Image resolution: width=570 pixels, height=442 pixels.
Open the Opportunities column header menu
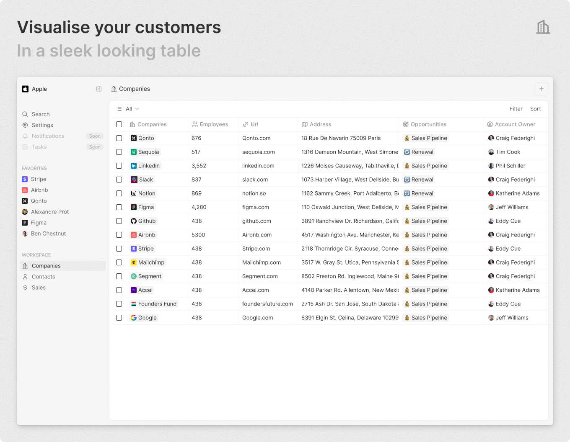(428, 124)
